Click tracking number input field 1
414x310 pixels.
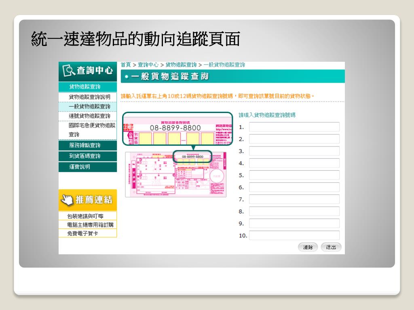click(294, 127)
